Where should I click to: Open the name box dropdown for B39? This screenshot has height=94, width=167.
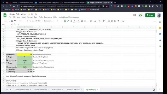[x=11, y=24]
